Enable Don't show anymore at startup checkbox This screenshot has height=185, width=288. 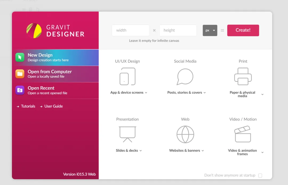(260, 175)
